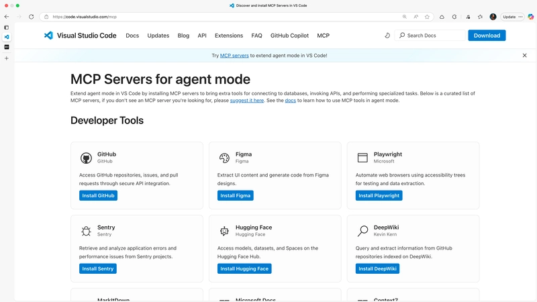Click the blue Download button

tap(487, 36)
